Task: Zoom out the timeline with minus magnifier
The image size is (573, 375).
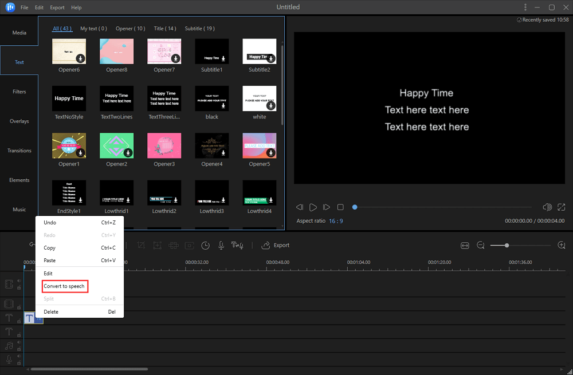Action: [x=481, y=246]
